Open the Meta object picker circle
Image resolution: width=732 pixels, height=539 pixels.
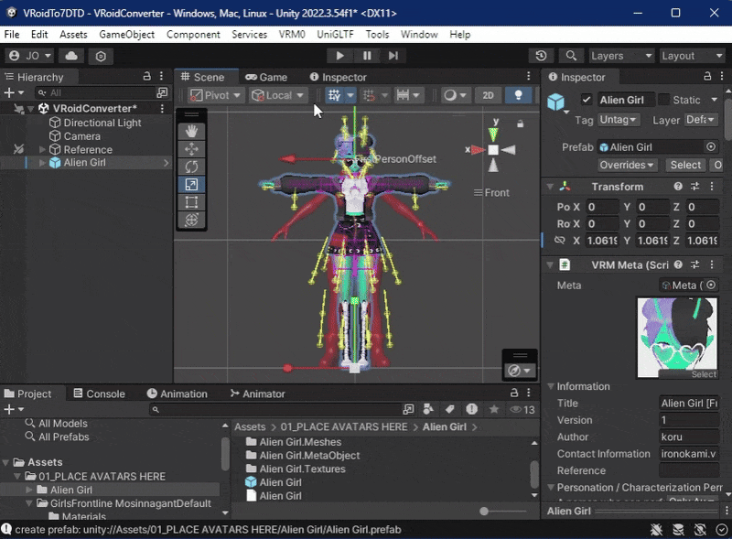pyautogui.click(x=711, y=285)
